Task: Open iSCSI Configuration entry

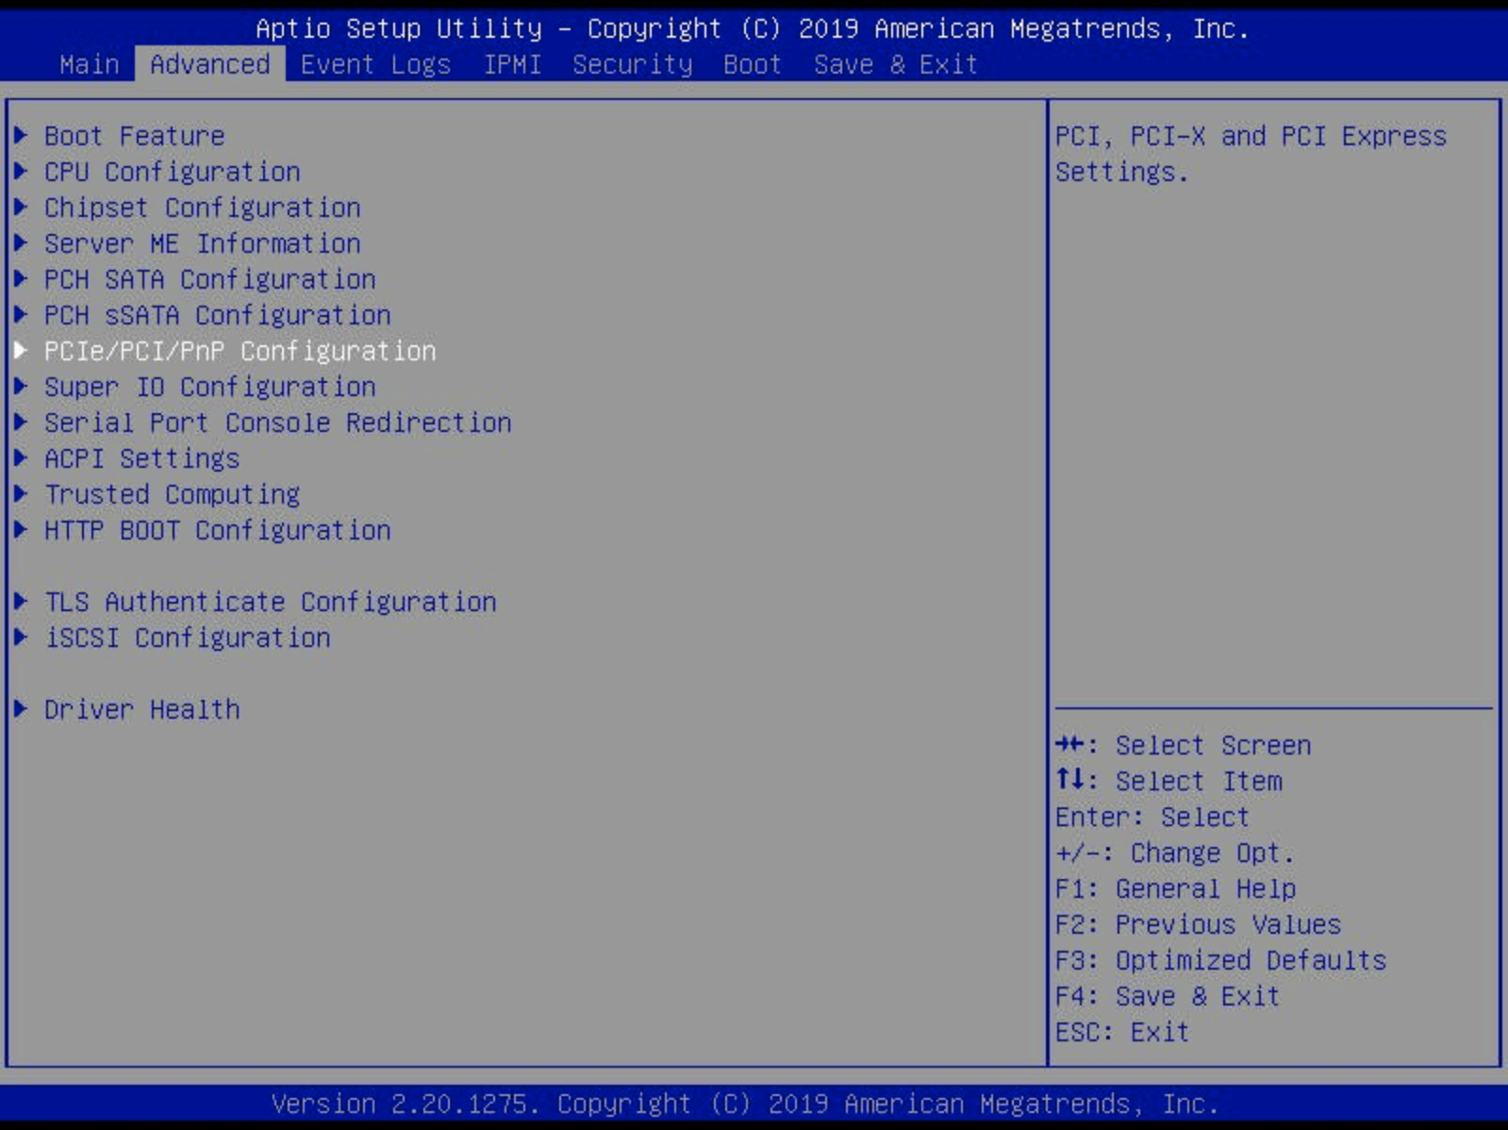Action: click(187, 638)
